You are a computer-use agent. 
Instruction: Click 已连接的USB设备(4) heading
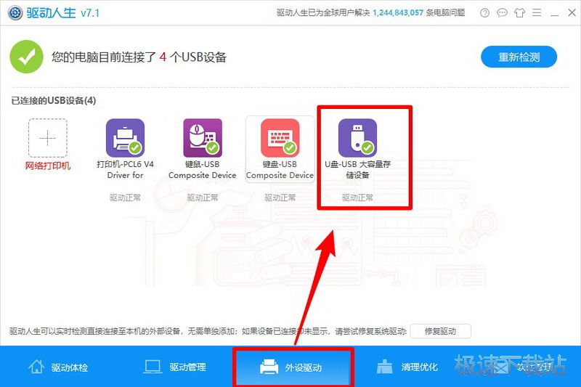click(x=53, y=100)
